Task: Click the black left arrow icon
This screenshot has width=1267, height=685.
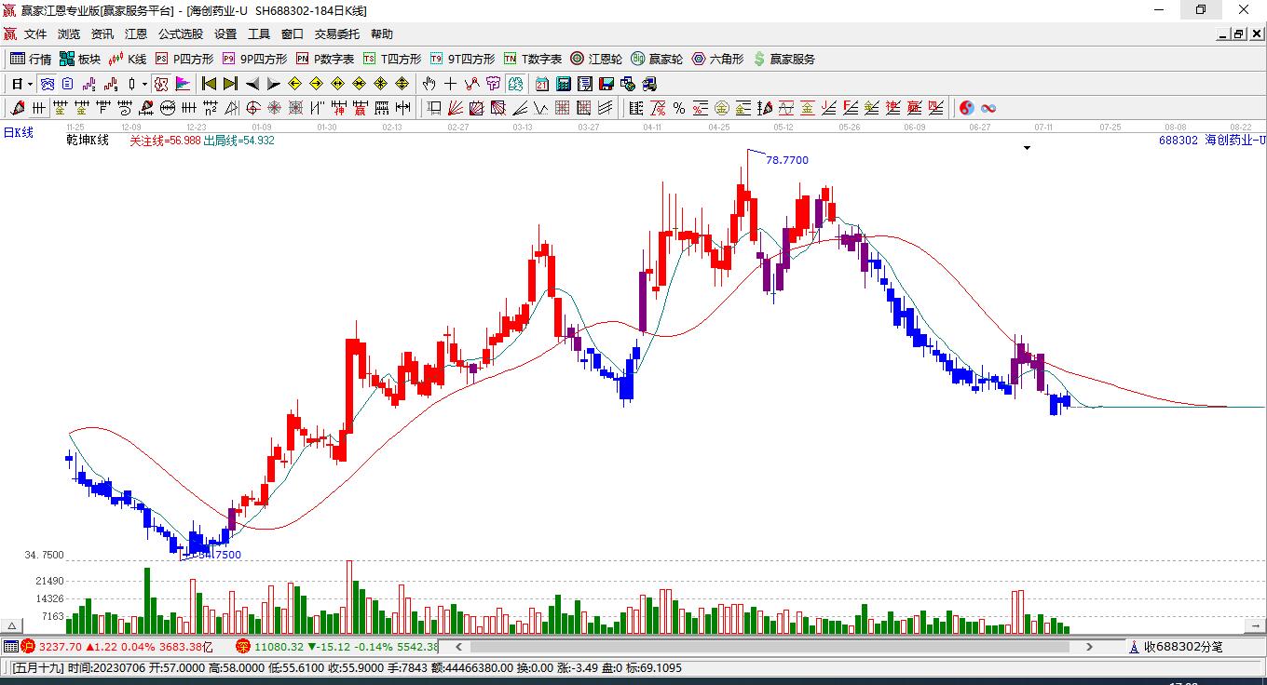Action: (x=252, y=84)
